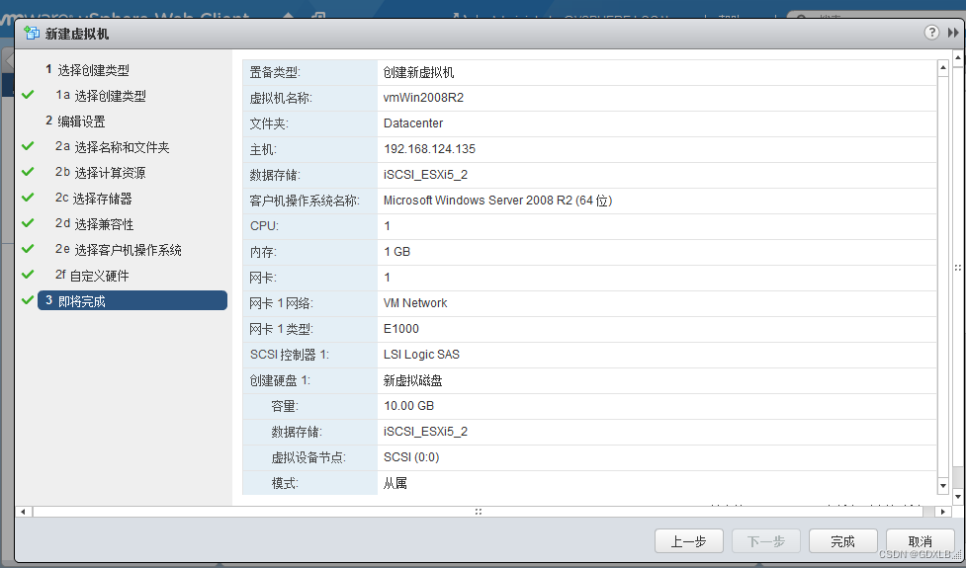The width and height of the screenshot is (966, 568).
Task: Go to step 2b 选择计算资源
Action: pos(101,172)
